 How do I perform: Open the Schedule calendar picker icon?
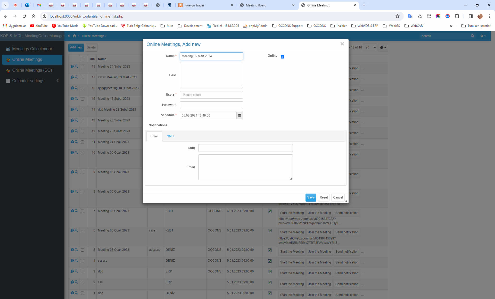[240, 115]
